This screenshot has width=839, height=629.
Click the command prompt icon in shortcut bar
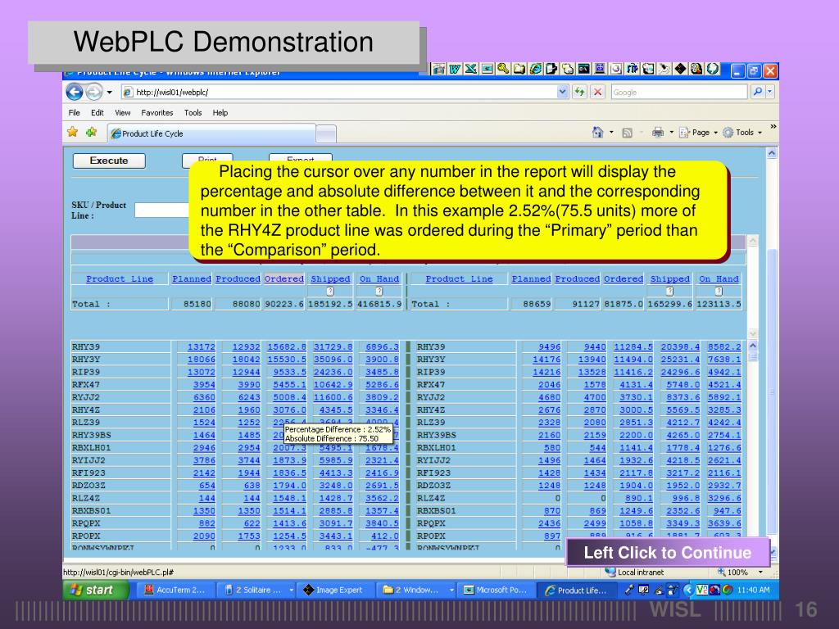[583, 69]
